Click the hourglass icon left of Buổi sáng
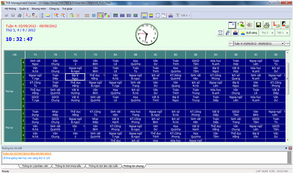 [220, 33]
